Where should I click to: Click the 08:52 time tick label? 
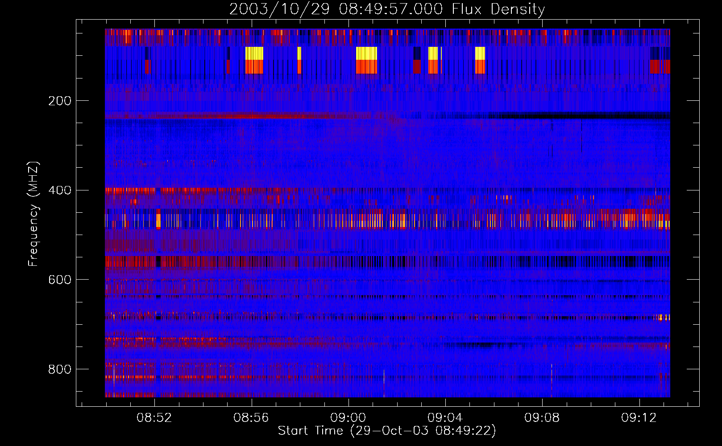pyautogui.click(x=154, y=417)
